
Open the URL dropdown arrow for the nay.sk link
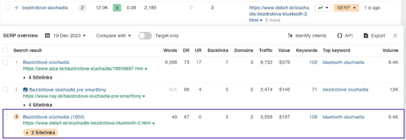[144, 96]
